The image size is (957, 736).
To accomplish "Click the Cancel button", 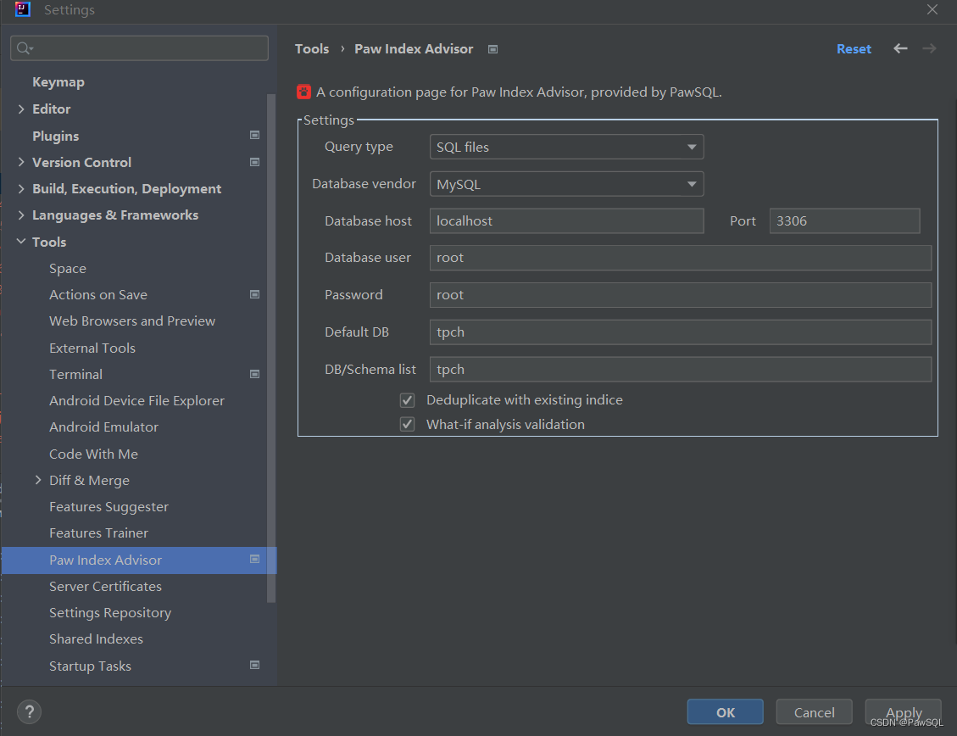I will click(814, 711).
